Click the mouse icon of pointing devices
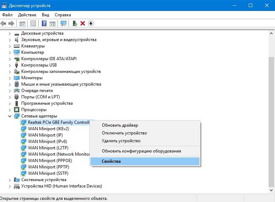 [x=17, y=84]
